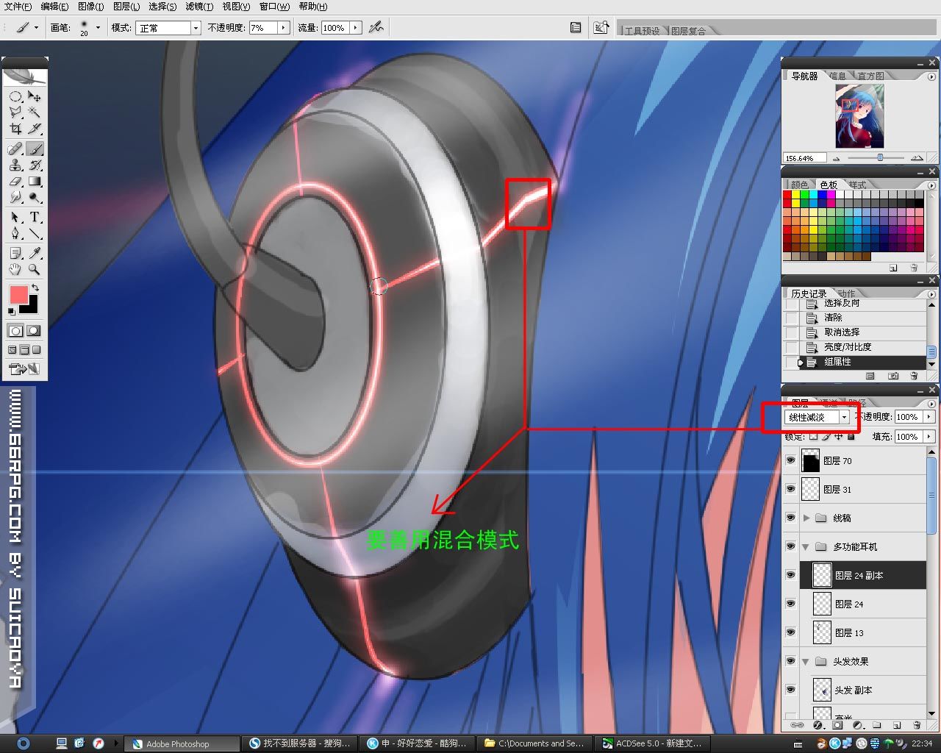941x753 pixels.
Task: Open brush opacity slider arrow
Action: [x=283, y=28]
